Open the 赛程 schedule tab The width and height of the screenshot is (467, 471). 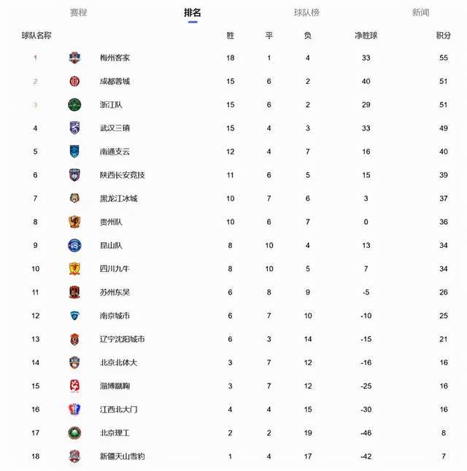tap(79, 12)
